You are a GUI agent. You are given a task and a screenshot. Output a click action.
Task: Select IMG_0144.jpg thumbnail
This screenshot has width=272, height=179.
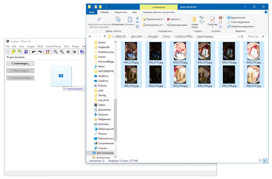180,76
